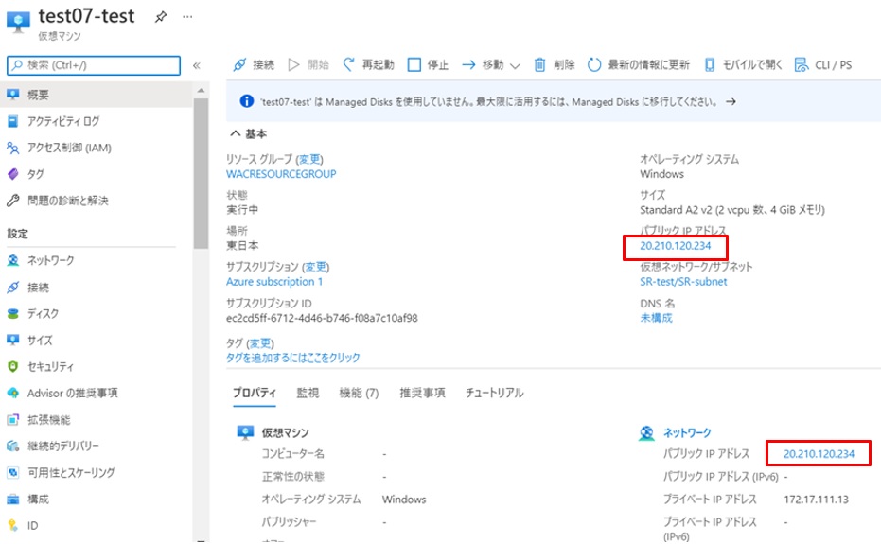Follow the Managed Disks migration arrow
The image size is (881, 544).
[x=731, y=102]
